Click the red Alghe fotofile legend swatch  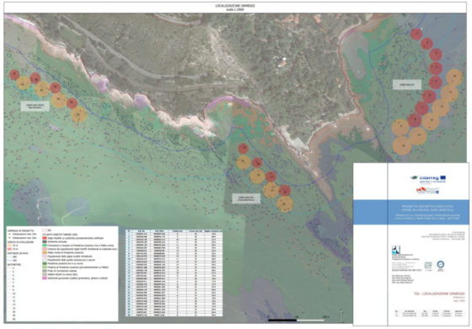(45, 238)
